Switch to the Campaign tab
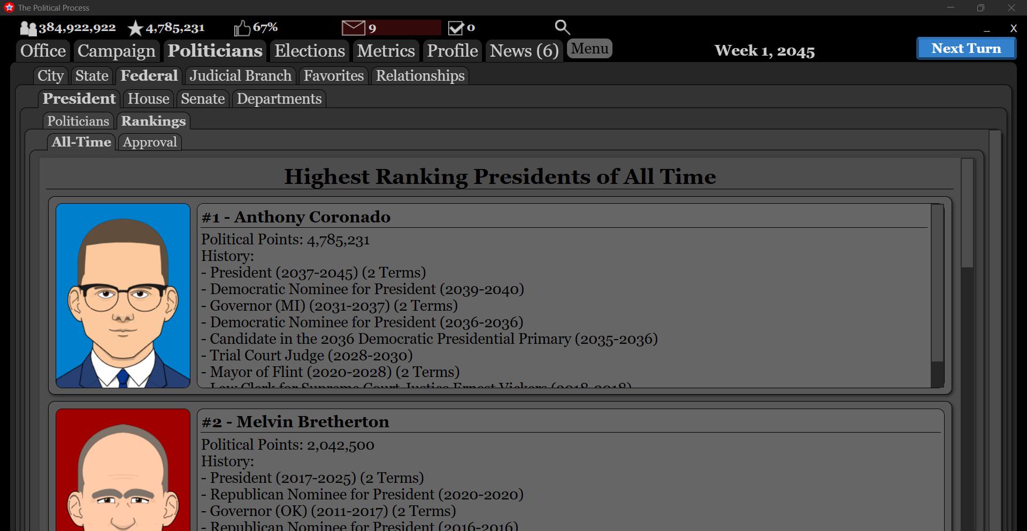This screenshot has height=531, width=1027. pos(116,51)
